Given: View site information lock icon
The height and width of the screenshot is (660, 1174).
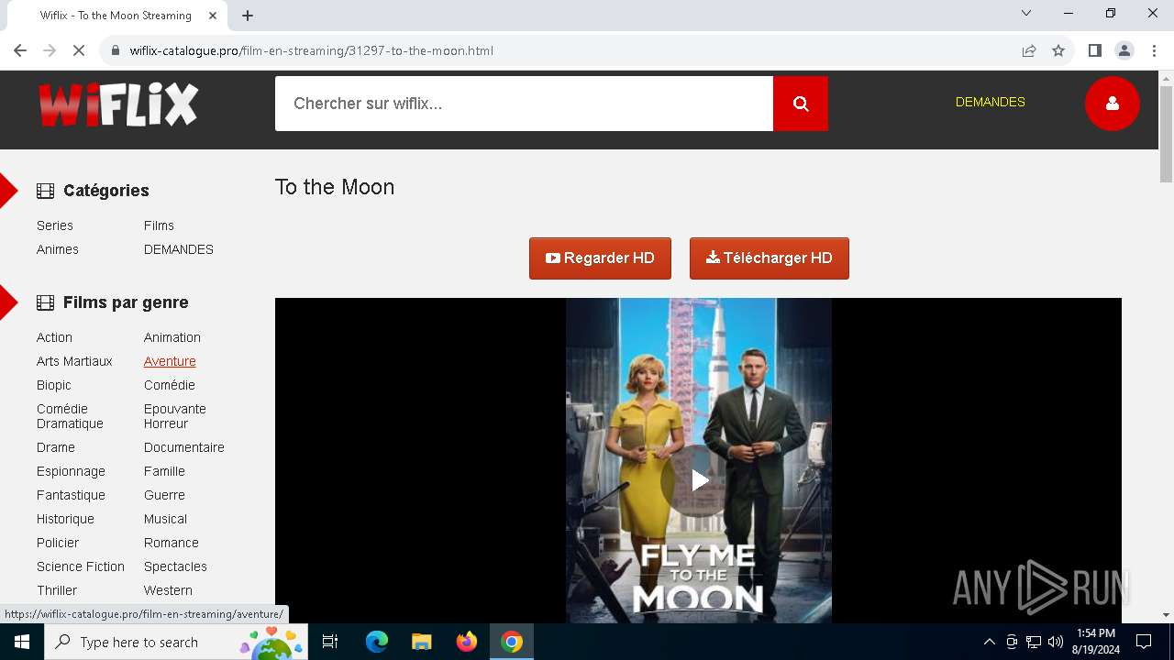Looking at the screenshot, I should tap(116, 50).
